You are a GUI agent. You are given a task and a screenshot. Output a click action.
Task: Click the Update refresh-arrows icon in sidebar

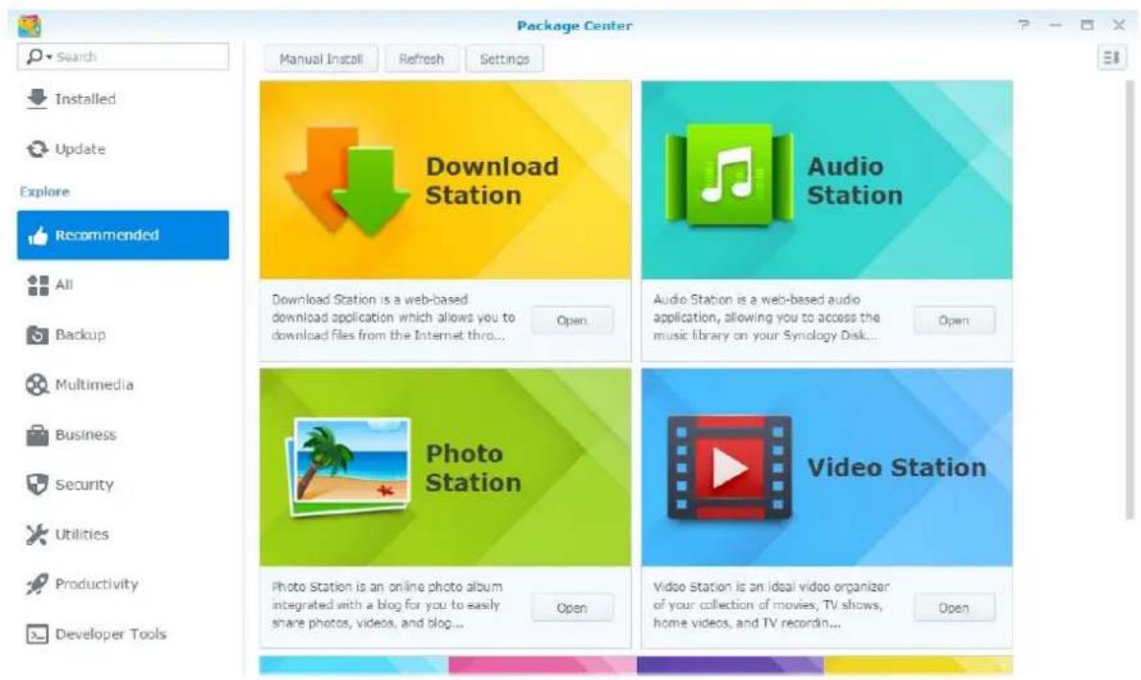[x=37, y=149]
